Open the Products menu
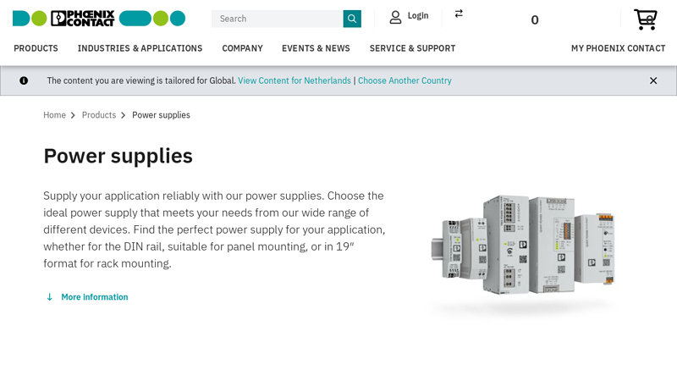This screenshot has height=381, width=677. [36, 48]
